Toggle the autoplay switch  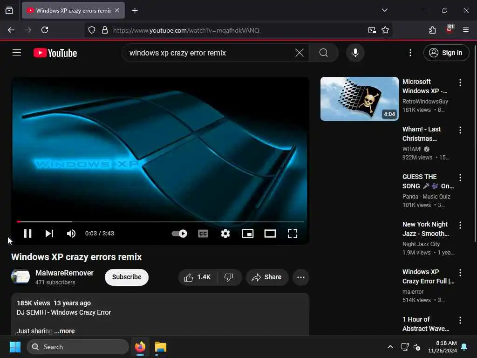(x=179, y=234)
